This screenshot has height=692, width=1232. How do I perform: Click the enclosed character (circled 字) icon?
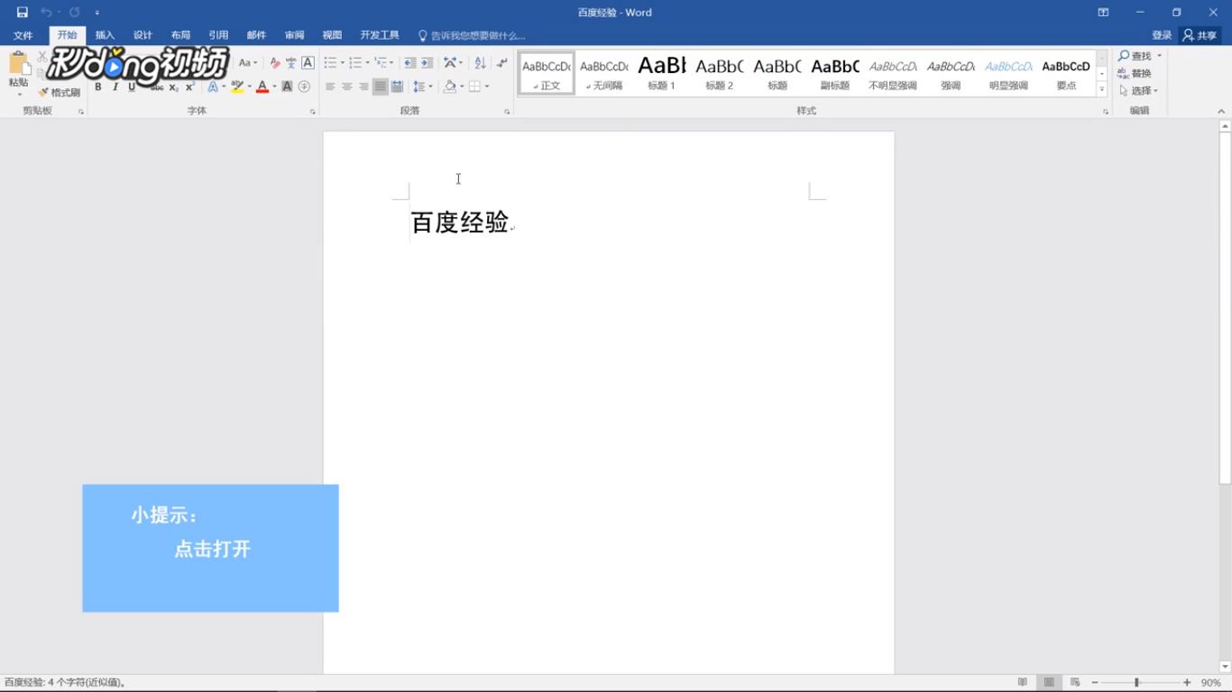[304, 87]
